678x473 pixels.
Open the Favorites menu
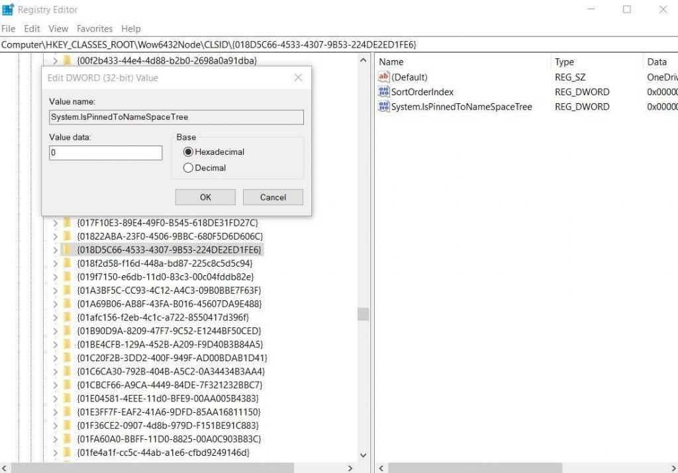95,28
